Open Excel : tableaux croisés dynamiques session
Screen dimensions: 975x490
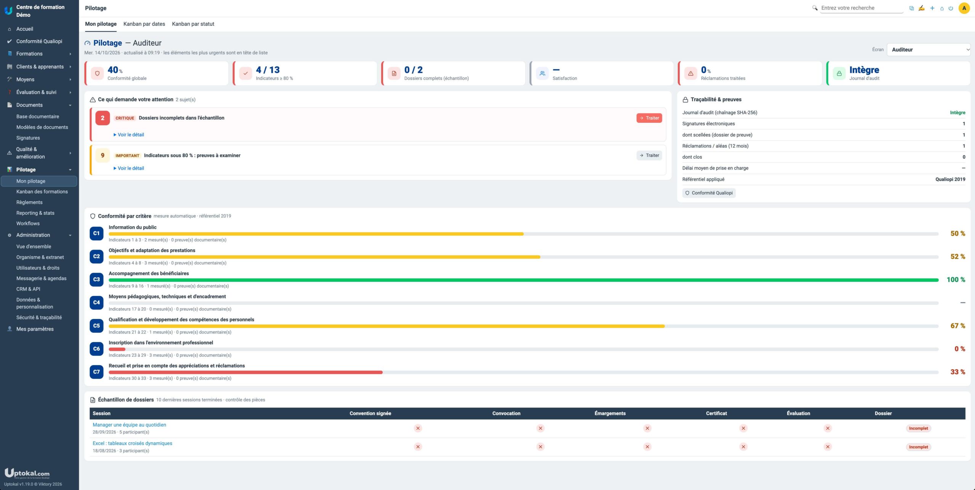pyautogui.click(x=132, y=443)
